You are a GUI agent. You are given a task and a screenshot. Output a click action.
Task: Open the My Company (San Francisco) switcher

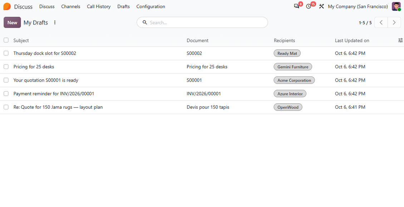[x=358, y=6]
